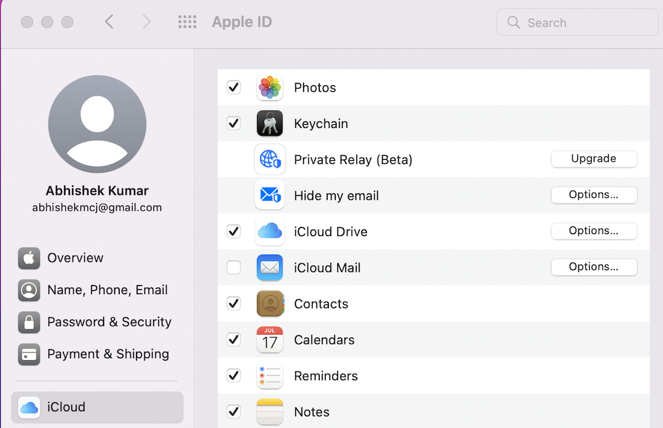Click Upgrade for Private Relay
Image resolution: width=663 pixels, height=428 pixels.
pos(594,158)
